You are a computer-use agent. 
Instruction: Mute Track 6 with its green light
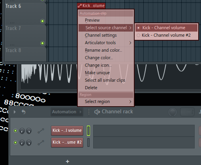click(42, 21)
